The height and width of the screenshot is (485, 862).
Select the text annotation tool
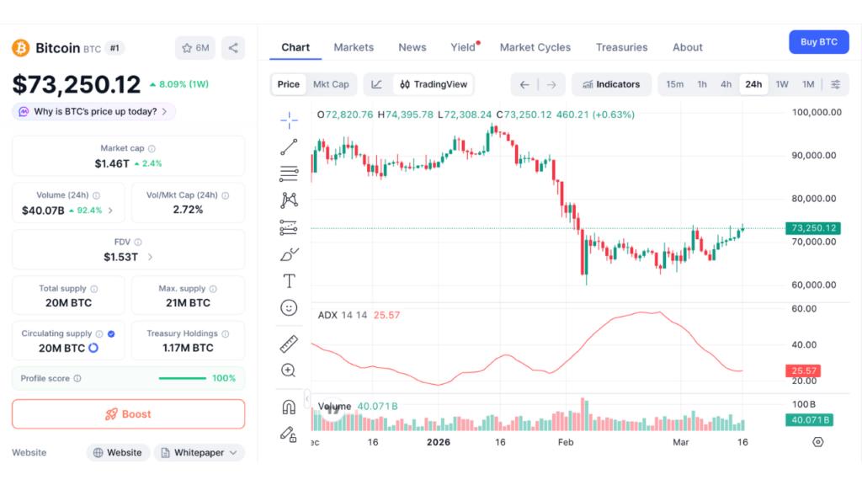[x=289, y=281]
